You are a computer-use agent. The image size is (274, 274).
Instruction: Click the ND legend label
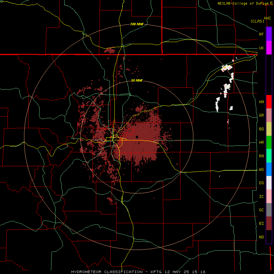pos(261,237)
